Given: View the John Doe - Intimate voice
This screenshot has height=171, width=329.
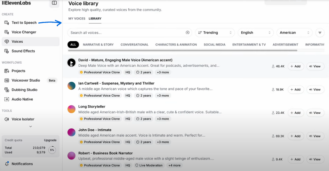Looking at the screenshot, I should click(315, 136).
